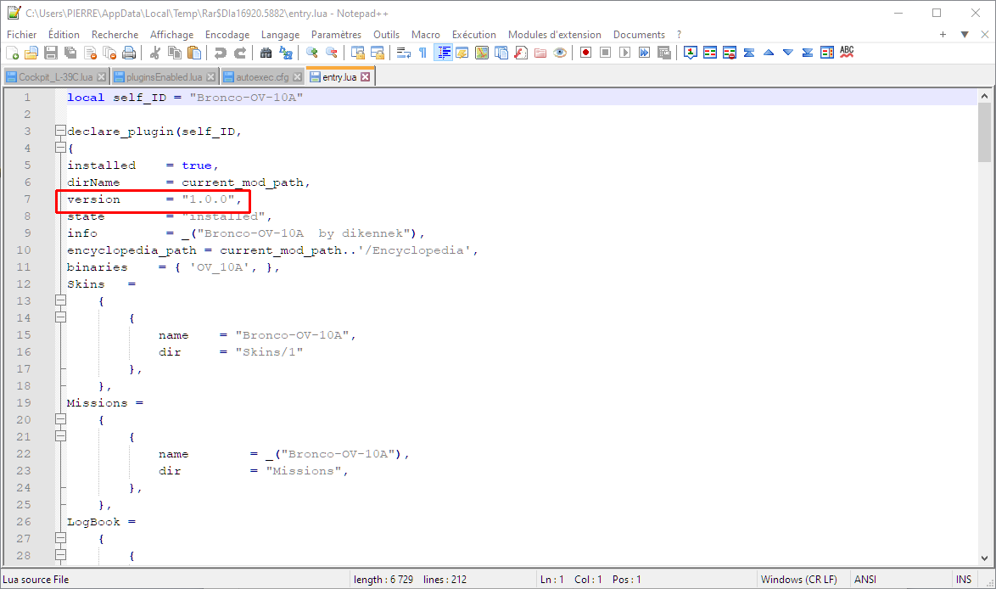This screenshot has width=996, height=589.
Task: Click the INS mode in status bar
Action: [x=964, y=580]
